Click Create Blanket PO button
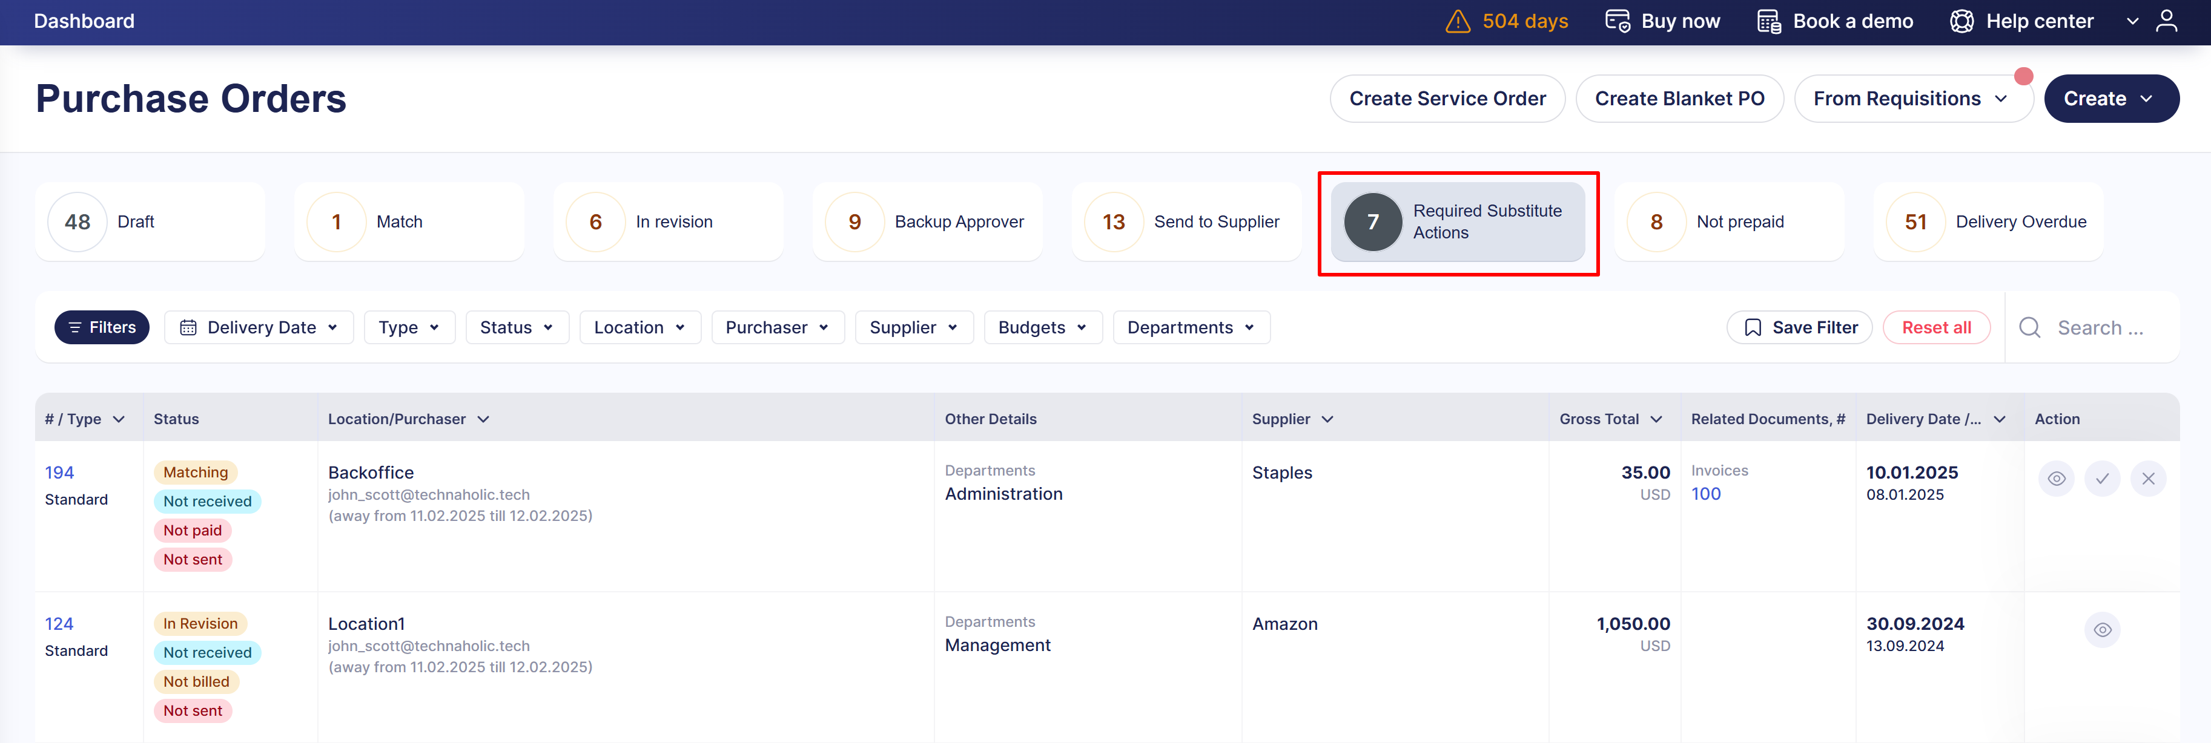This screenshot has width=2211, height=743. coord(1679,99)
